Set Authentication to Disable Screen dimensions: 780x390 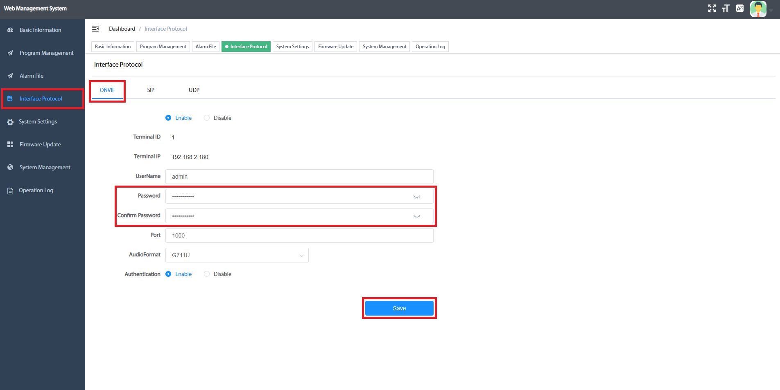[x=207, y=274]
